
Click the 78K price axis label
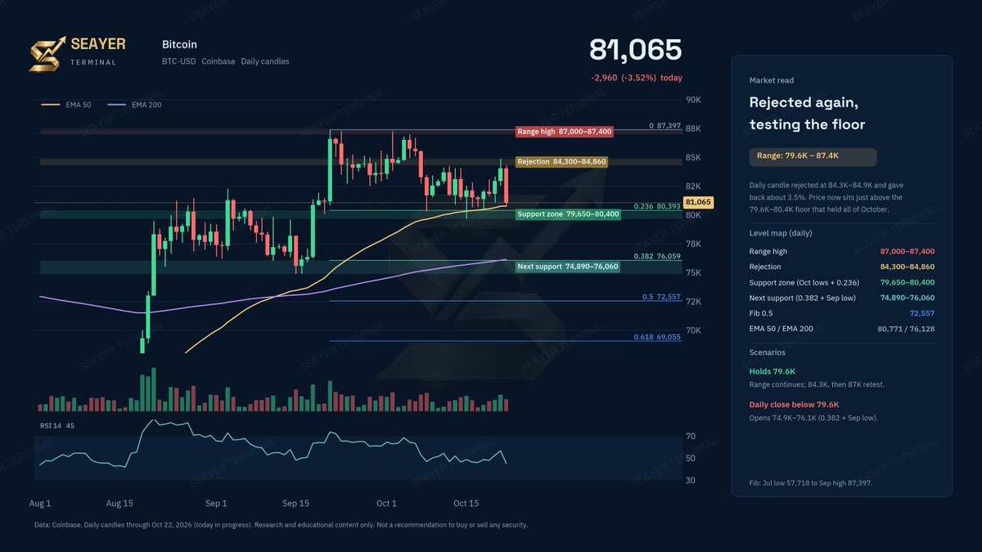[x=693, y=244]
